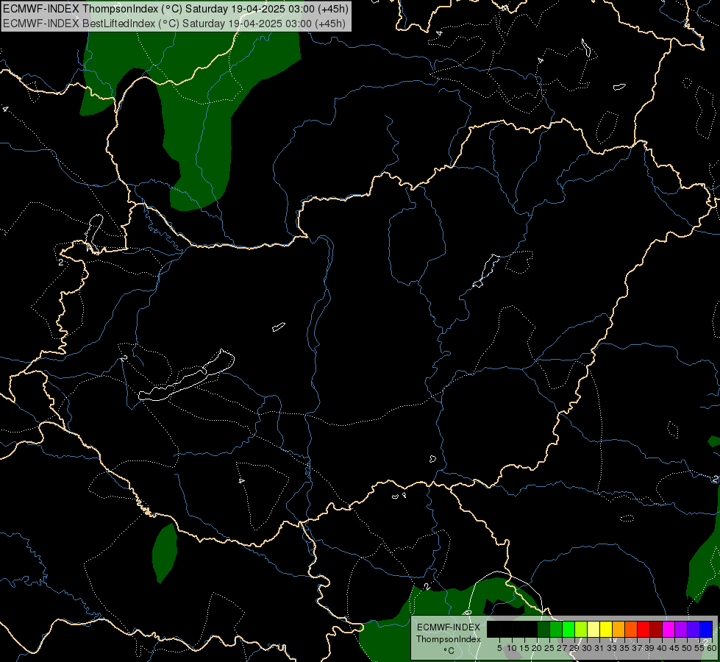
Task: Pick the medium green 25–27 legend swatch
Action: point(556,629)
